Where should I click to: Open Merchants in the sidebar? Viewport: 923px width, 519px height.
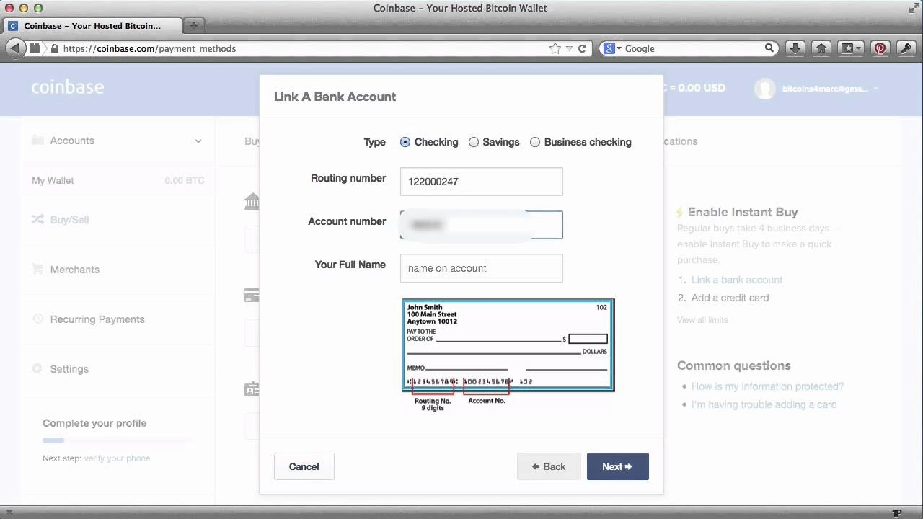point(75,270)
